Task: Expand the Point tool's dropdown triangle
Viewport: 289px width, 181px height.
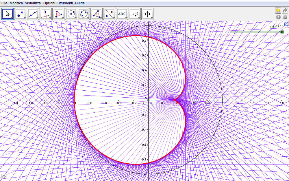Action: click(25, 18)
